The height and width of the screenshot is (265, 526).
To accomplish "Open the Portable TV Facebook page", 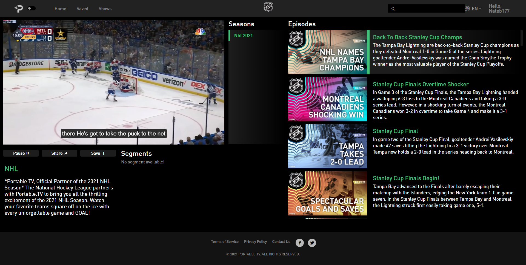I will click(299, 243).
